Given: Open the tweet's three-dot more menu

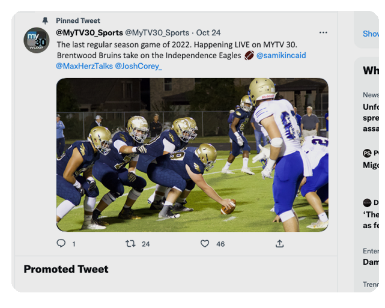Looking at the screenshot, I should [x=323, y=33].
